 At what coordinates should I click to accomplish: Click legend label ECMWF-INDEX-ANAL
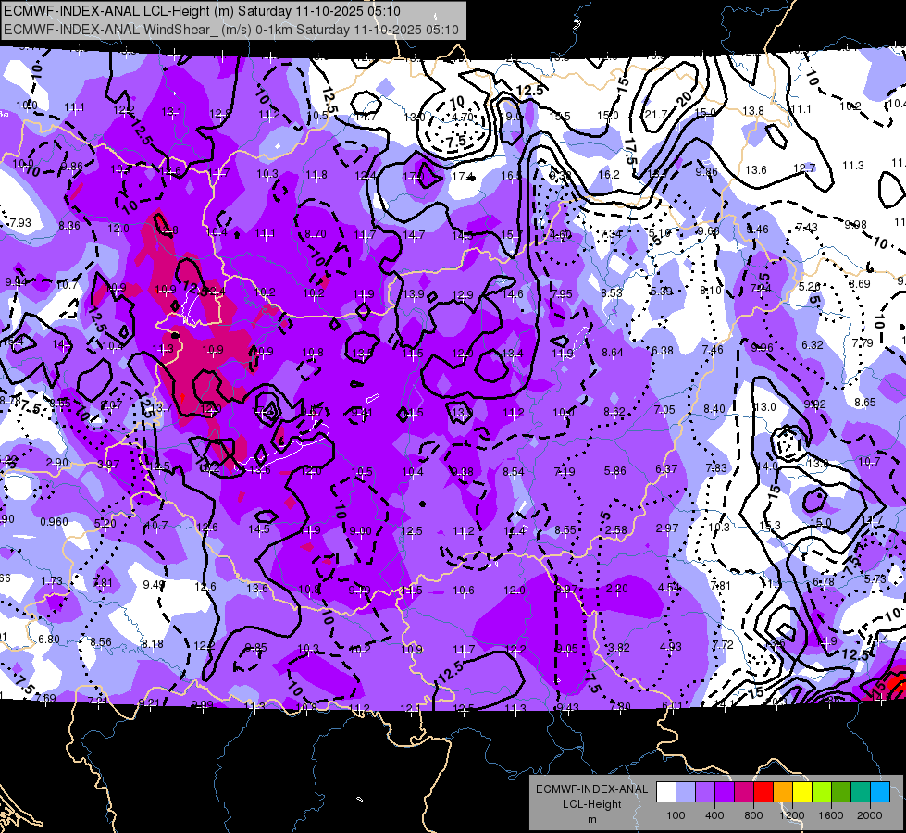pyautogui.click(x=592, y=789)
